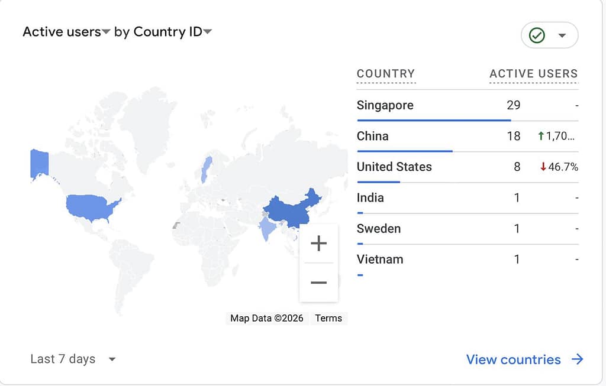This screenshot has height=386, width=606.
Task: Select the Singapore row in the table
Action: coord(385,105)
